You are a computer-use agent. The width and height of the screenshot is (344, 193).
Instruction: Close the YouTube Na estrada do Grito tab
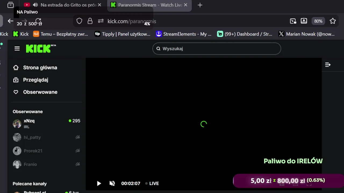pyautogui.click(x=99, y=5)
